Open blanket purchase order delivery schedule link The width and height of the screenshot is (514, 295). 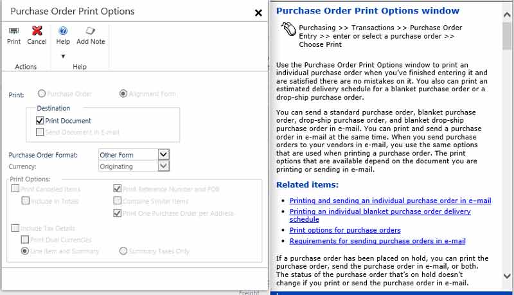(380, 215)
